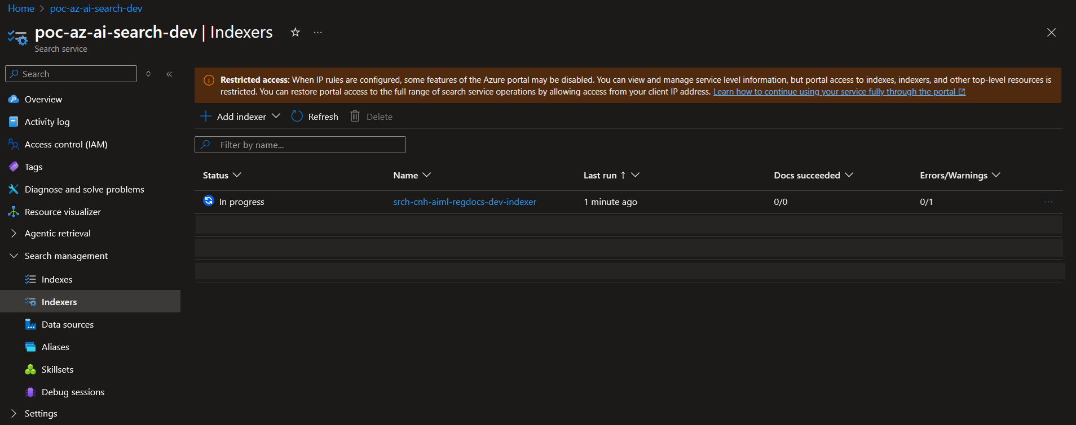Close the Indexers blade with X
Screen dimensions: 1076x425
pos(1051,32)
